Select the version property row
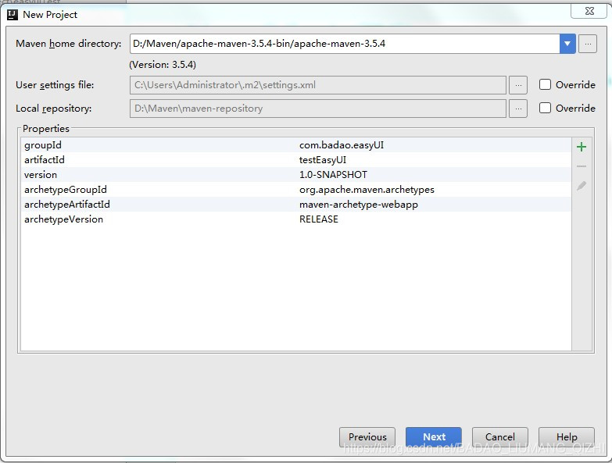612x463 pixels. point(296,175)
